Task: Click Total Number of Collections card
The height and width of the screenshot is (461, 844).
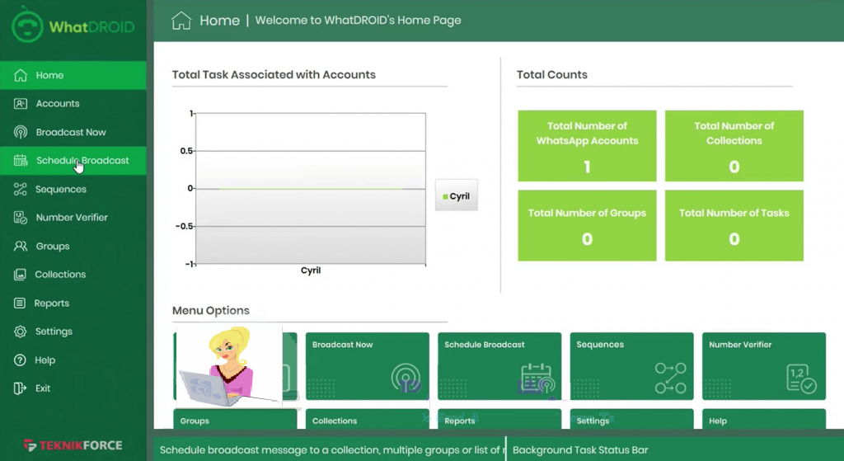Action: coord(734,146)
